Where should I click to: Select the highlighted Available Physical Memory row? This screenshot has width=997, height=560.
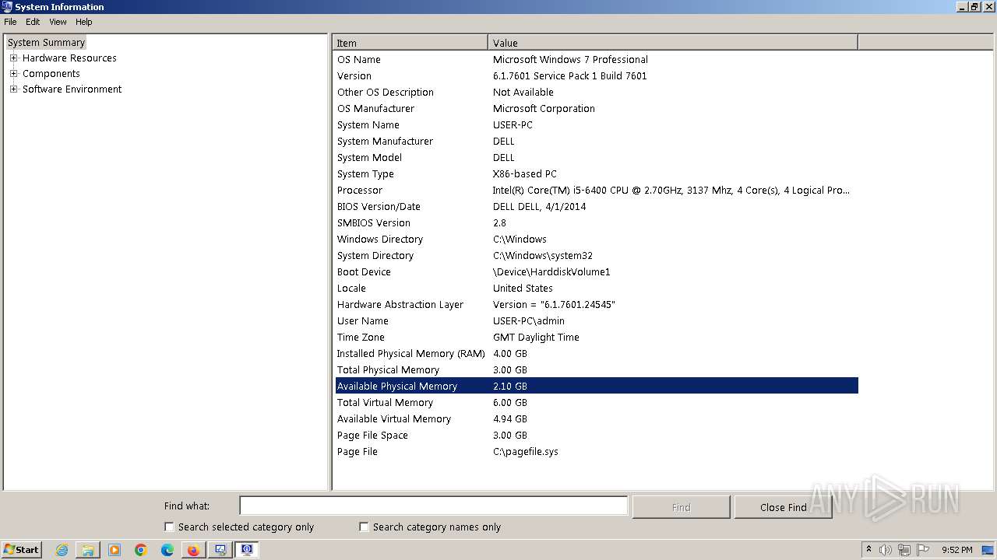tap(597, 386)
